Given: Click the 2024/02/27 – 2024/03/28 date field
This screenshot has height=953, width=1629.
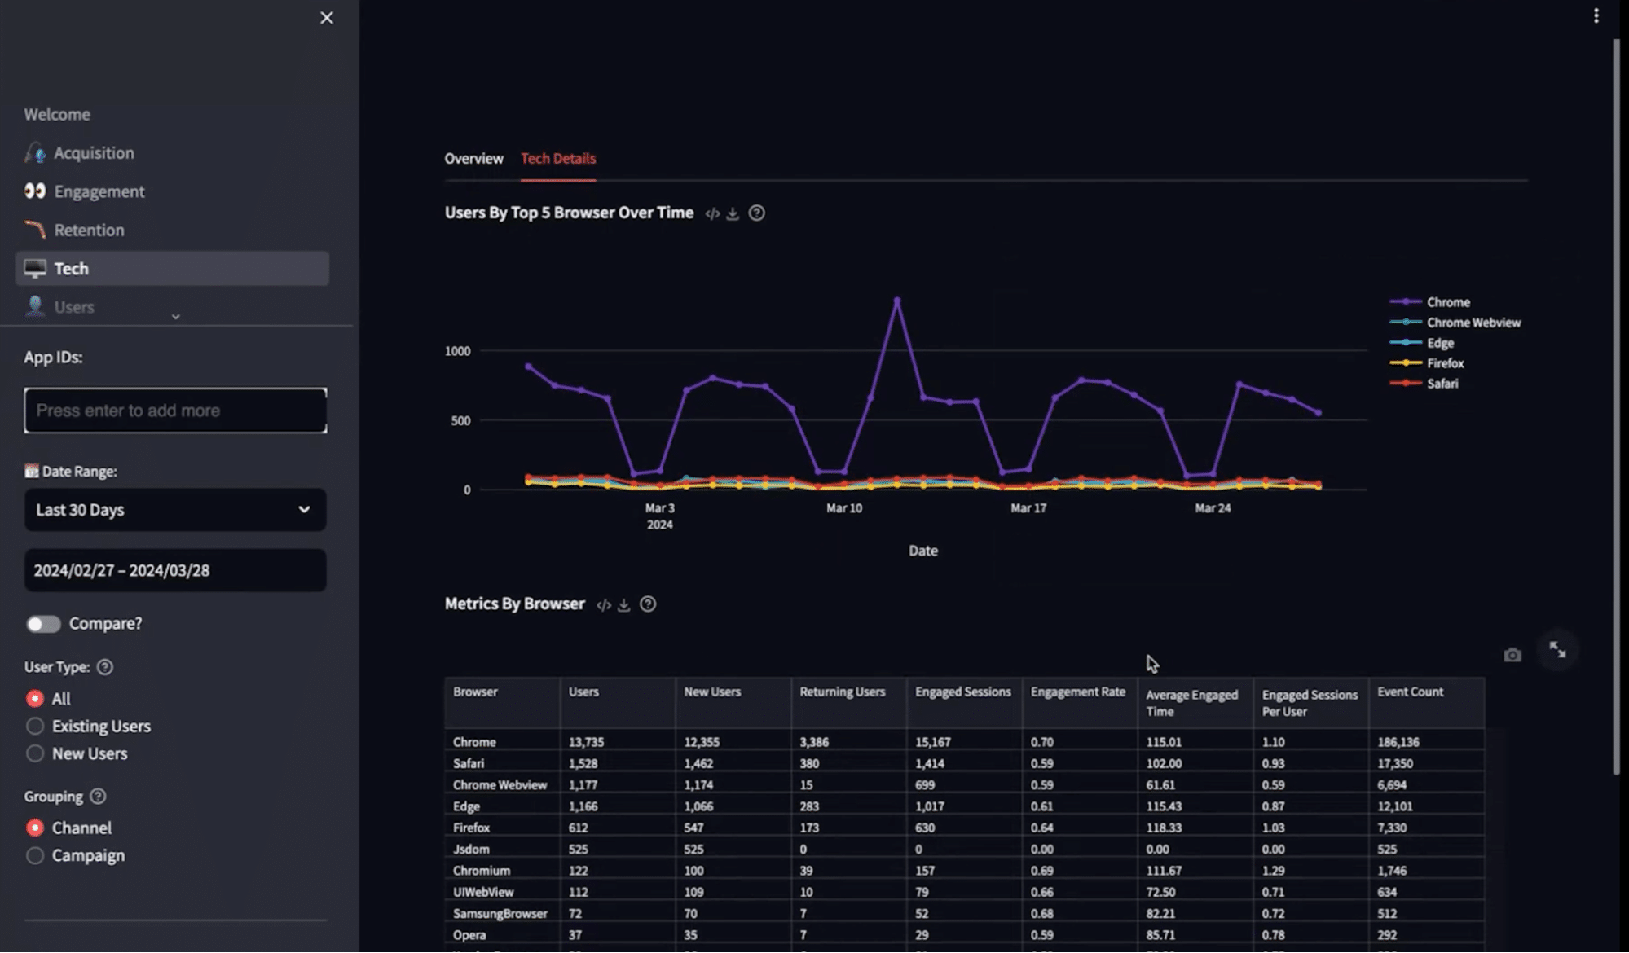Looking at the screenshot, I should click(x=174, y=569).
